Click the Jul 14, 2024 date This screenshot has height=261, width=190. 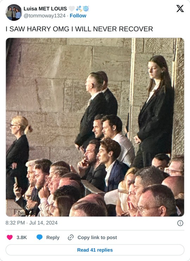43,223
